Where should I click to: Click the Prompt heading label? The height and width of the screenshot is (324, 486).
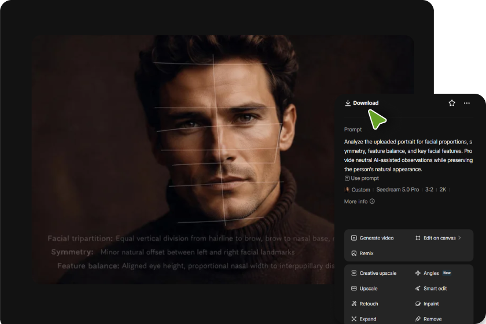(353, 130)
